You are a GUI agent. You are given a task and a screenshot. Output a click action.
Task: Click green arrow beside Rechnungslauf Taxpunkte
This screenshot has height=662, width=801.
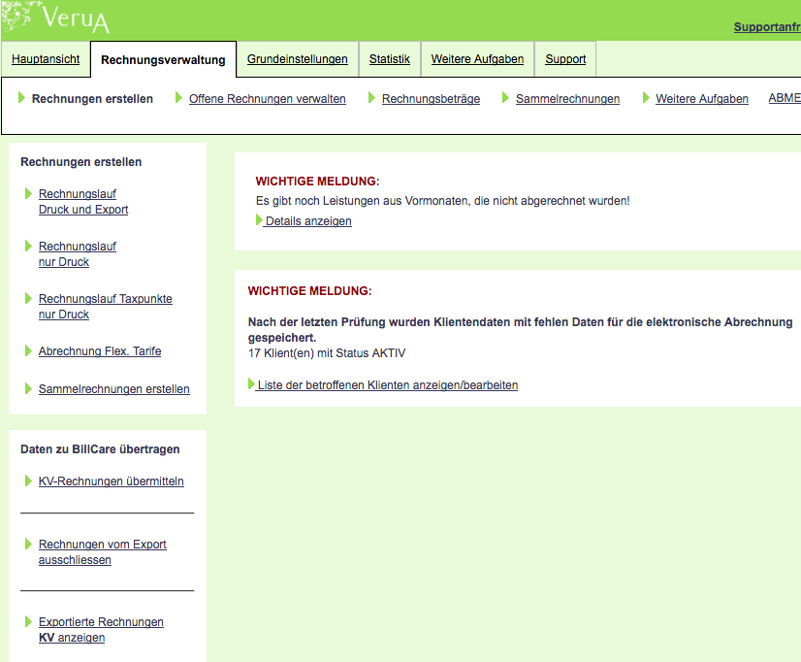[x=28, y=298]
